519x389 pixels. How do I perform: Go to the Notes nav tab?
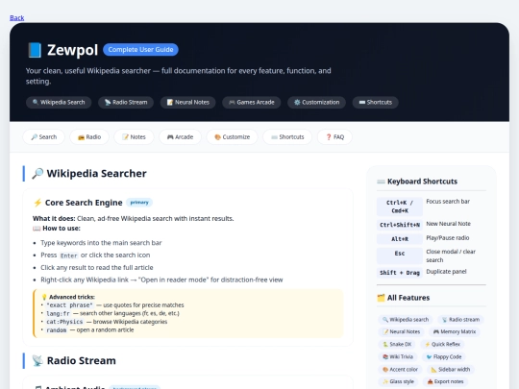pyautogui.click(x=134, y=137)
